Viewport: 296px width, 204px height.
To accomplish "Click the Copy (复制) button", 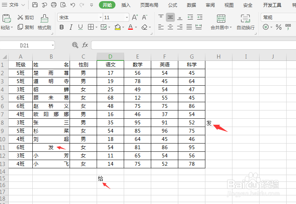I will click(x=26, y=27).
